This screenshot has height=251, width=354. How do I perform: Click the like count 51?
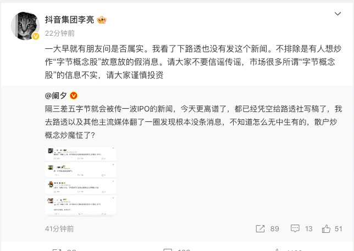pyautogui.click(x=338, y=229)
